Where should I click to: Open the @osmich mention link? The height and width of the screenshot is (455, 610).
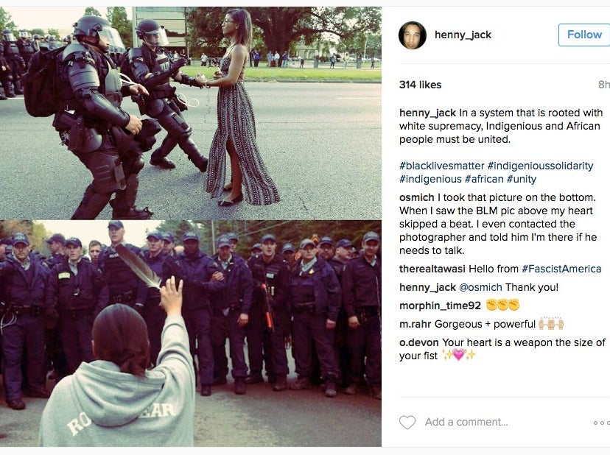480,287
